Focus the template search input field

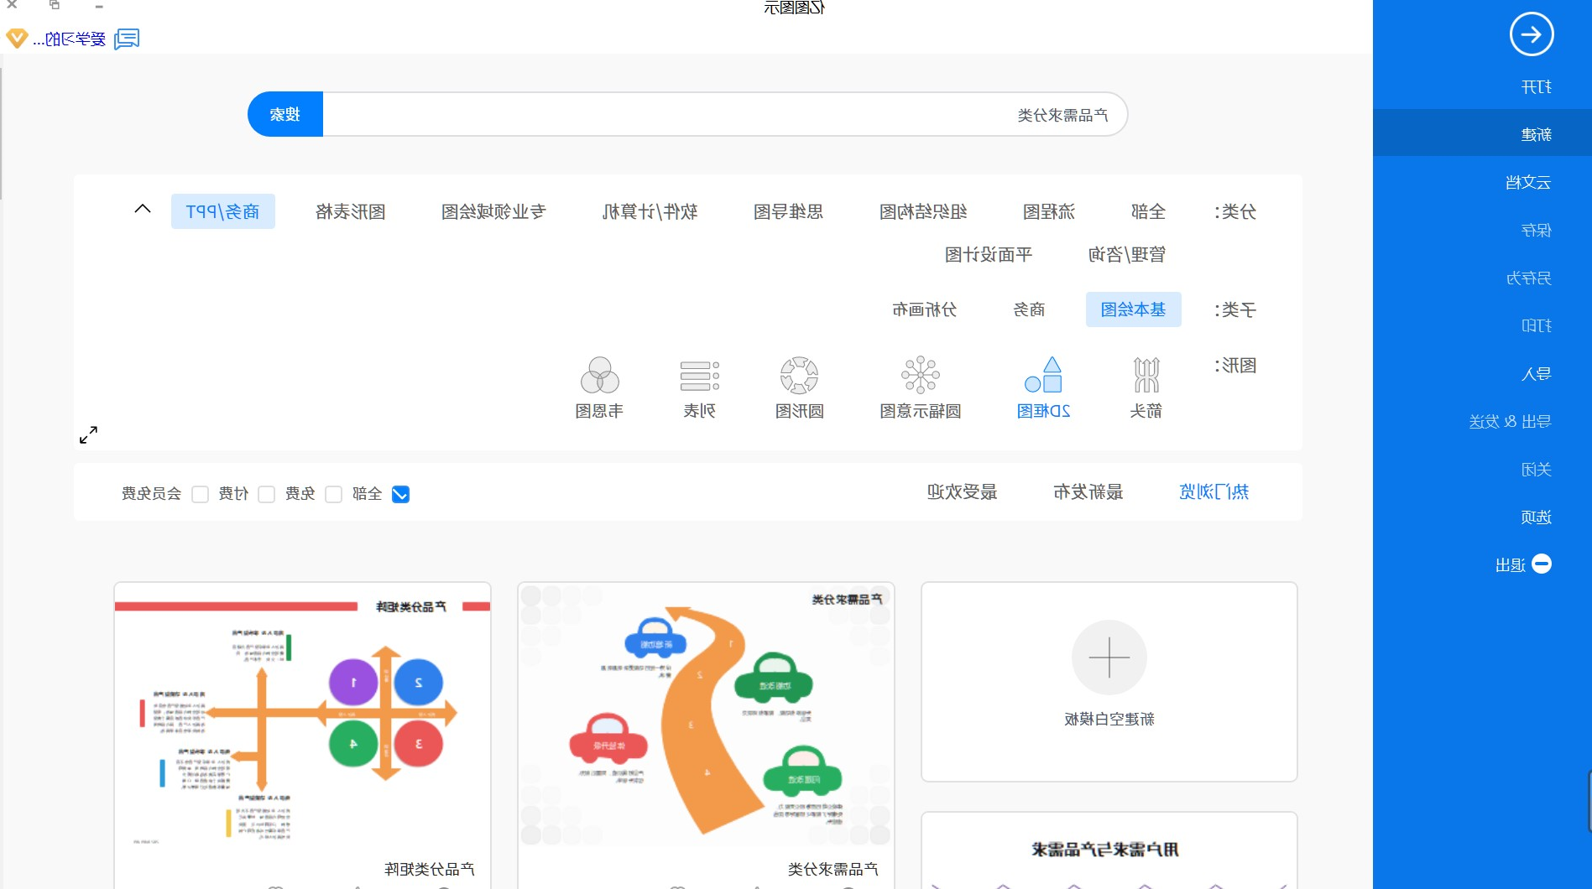click(x=724, y=114)
